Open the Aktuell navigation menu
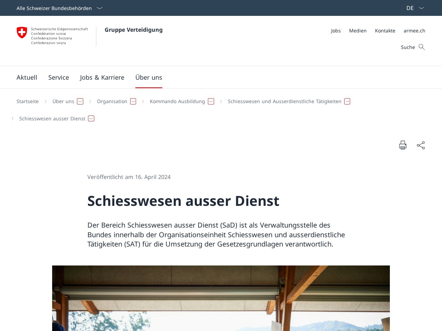Viewport: 442px width, 331px height. pos(27,77)
